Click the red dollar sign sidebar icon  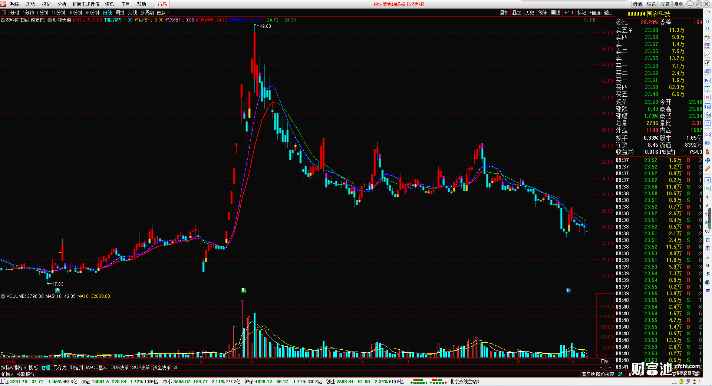click(707, 152)
